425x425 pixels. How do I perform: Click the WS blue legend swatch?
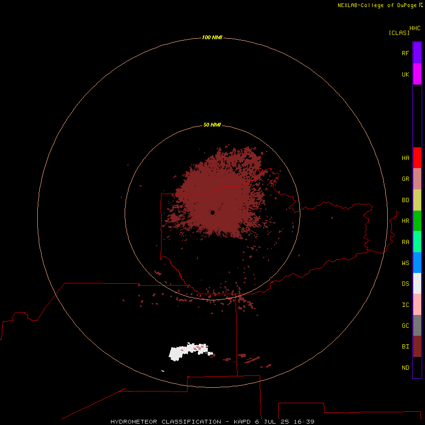pos(417,263)
